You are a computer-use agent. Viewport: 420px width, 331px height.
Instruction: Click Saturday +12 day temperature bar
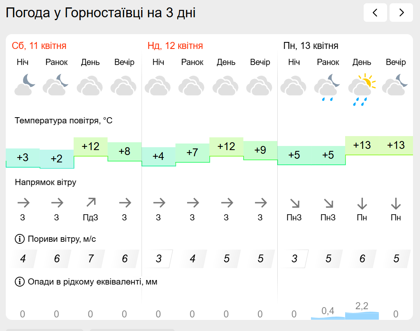90,147
